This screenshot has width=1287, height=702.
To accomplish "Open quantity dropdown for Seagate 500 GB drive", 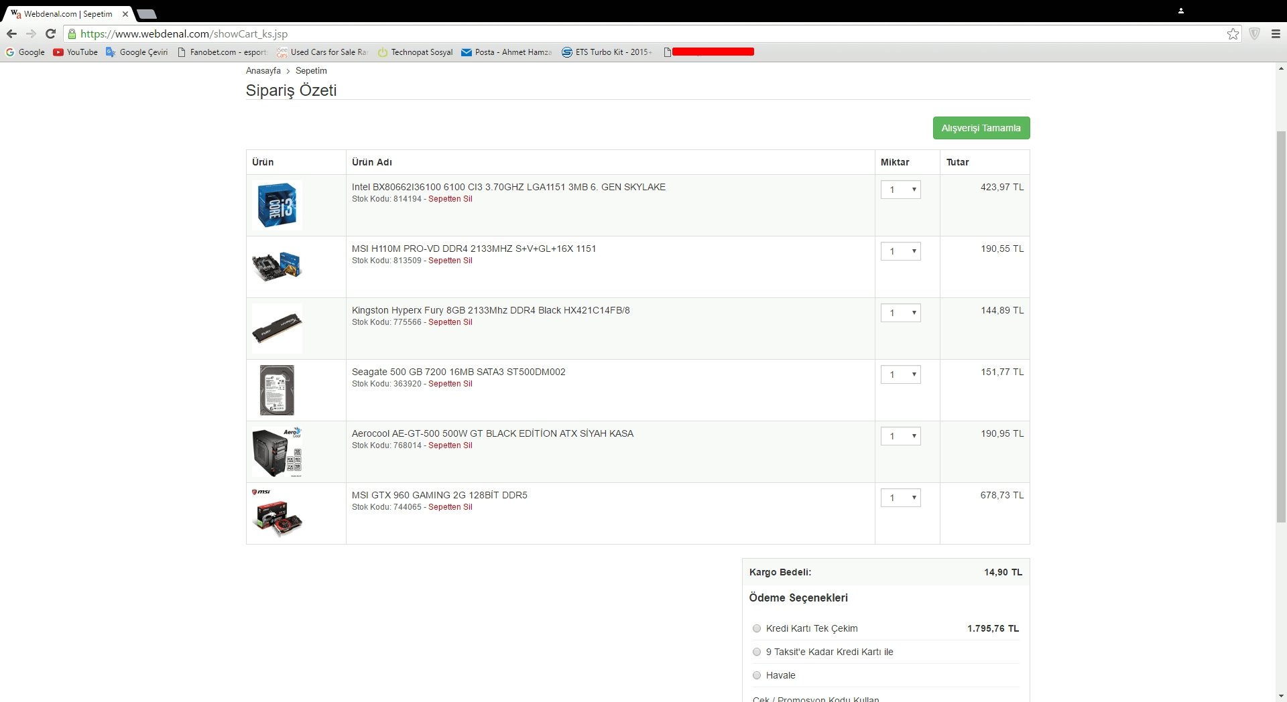I will pyautogui.click(x=901, y=374).
